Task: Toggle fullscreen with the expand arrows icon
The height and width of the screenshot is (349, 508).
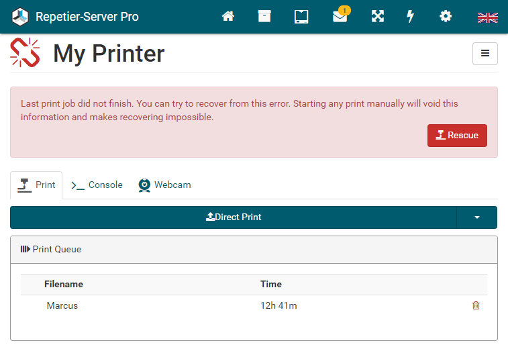Action: (x=378, y=17)
